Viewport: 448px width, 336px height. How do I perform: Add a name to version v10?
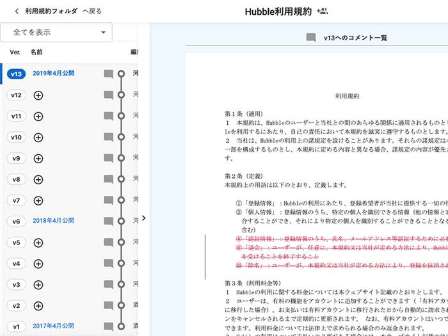click(x=38, y=138)
